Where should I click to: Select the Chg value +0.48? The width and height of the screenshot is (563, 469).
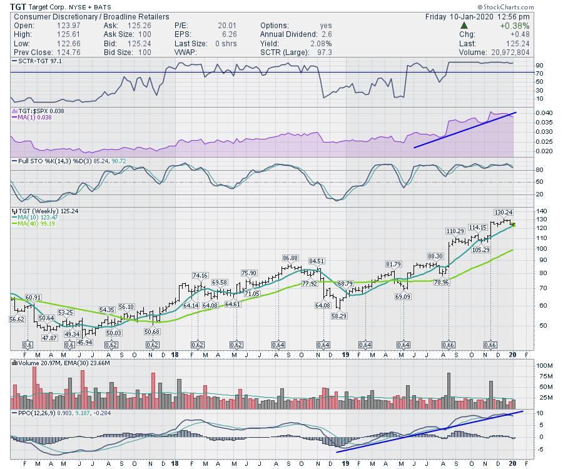click(x=520, y=34)
